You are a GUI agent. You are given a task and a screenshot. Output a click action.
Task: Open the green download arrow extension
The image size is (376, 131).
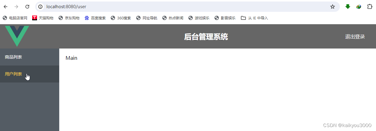click(348, 7)
